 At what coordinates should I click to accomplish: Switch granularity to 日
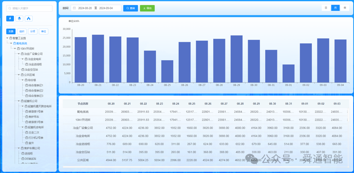click(326, 8)
